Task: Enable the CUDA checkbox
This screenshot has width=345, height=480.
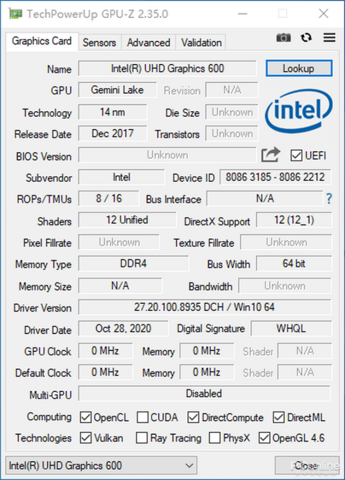Action: pyautogui.click(x=143, y=418)
